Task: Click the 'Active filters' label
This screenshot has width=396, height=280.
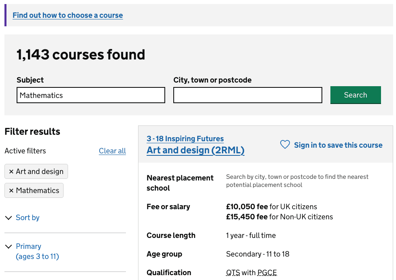Action: [25, 151]
